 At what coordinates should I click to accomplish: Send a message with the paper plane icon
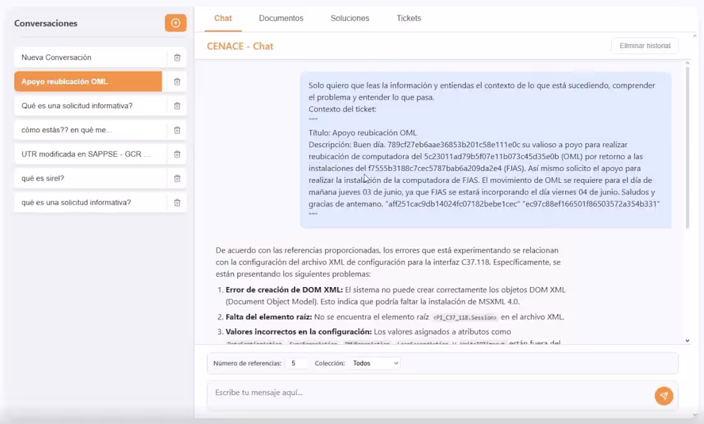(664, 396)
